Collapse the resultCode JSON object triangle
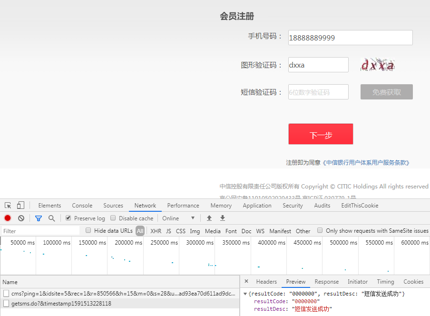 click(x=245, y=294)
